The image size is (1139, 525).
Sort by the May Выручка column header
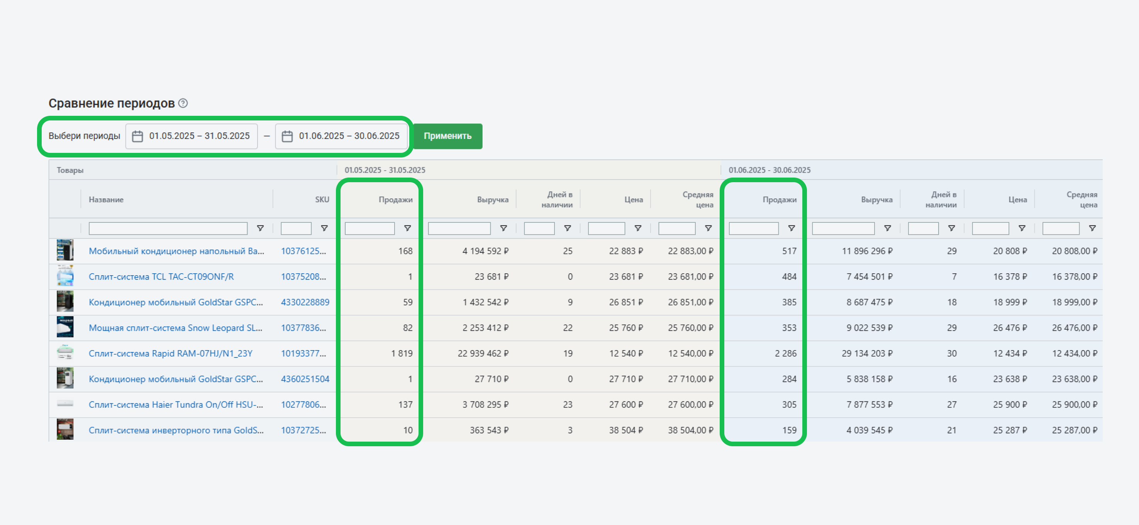[x=493, y=200]
